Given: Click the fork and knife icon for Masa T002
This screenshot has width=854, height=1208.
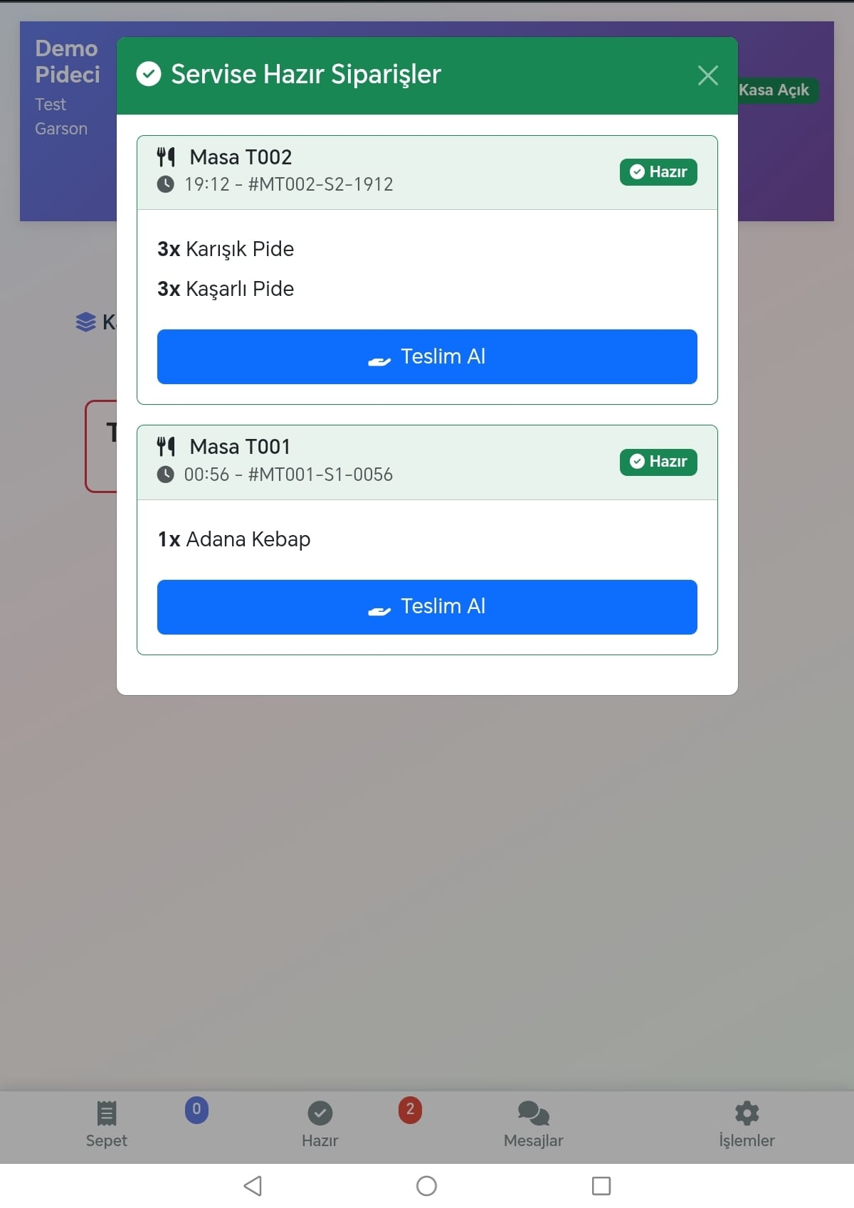Looking at the screenshot, I should [167, 157].
